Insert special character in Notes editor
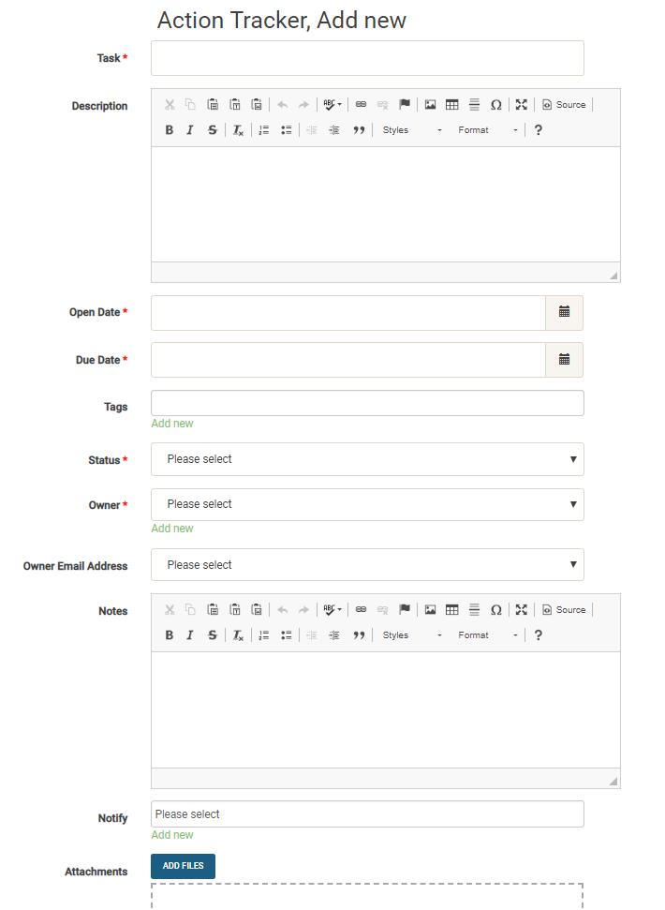Screen dimensions: 665x910 (x=495, y=609)
